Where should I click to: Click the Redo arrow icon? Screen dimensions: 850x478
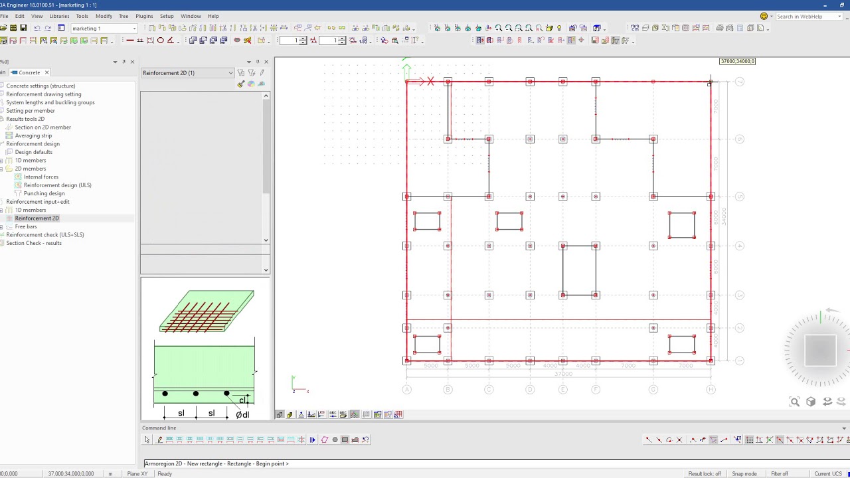[x=48, y=28]
